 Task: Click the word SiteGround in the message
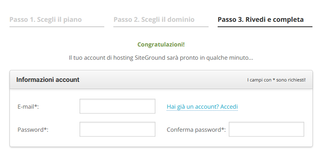[x=150, y=58]
